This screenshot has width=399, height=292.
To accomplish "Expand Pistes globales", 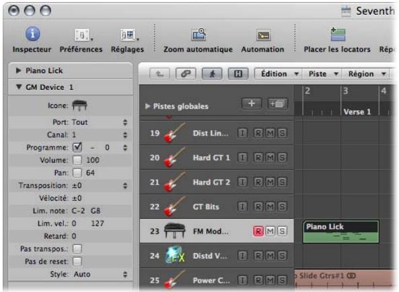I will click(x=147, y=106).
